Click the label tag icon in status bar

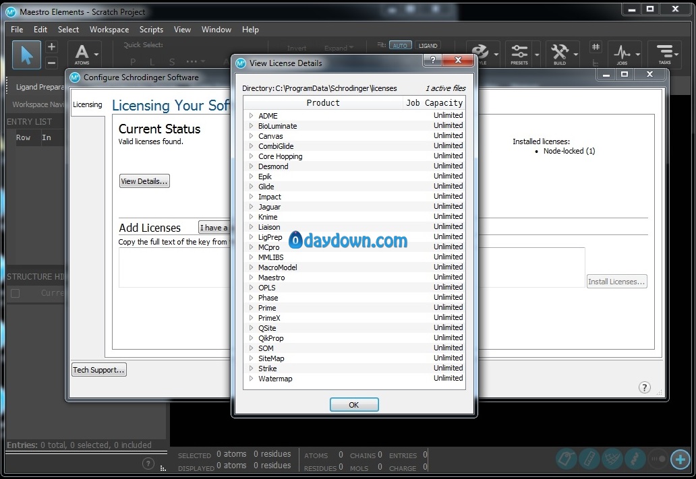(567, 459)
